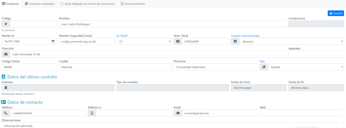Click the 'Es opcional' hint text
The height and width of the screenshot is (128, 346).
point(8,30)
